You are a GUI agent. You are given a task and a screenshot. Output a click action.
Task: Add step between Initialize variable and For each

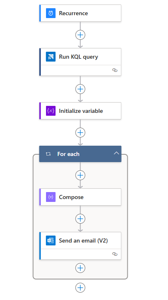pyautogui.click(x=80, y=133)
